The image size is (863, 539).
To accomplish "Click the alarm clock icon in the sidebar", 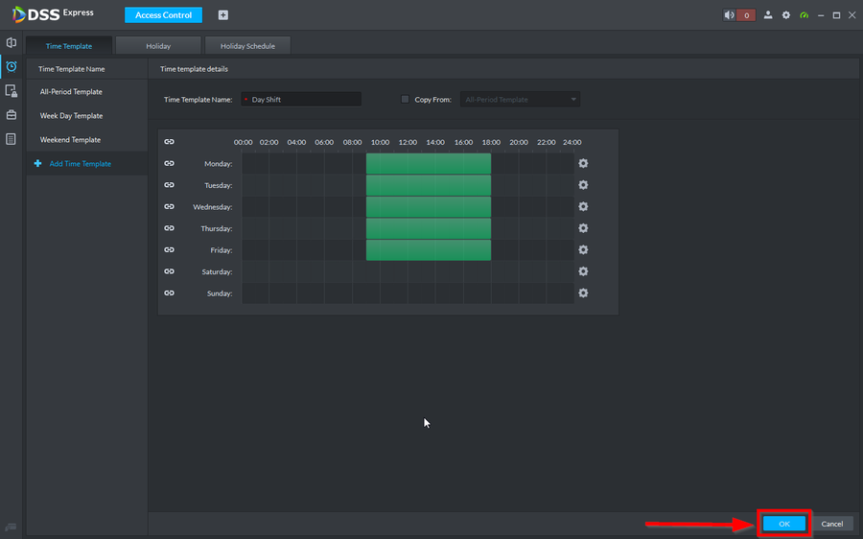I will point(11,66).
